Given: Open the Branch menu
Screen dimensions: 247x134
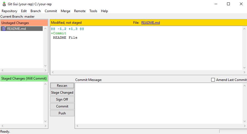Looking at the screenshot, I should pos(36,11).
